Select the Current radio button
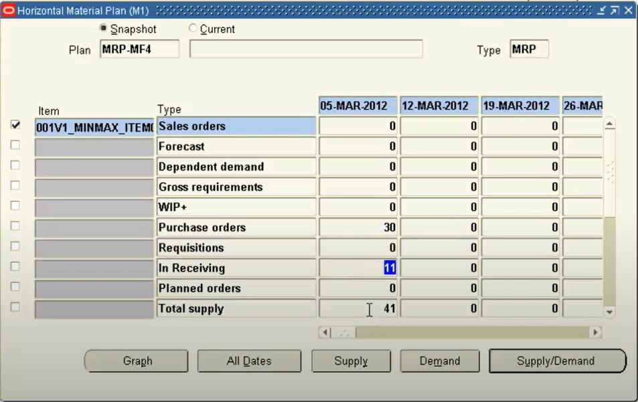Image resolution: width=638 pixels, height=402 pixels. (193, 29)
